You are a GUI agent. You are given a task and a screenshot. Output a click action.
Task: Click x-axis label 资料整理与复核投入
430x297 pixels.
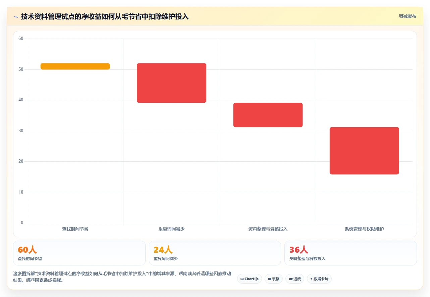[268, 229]
